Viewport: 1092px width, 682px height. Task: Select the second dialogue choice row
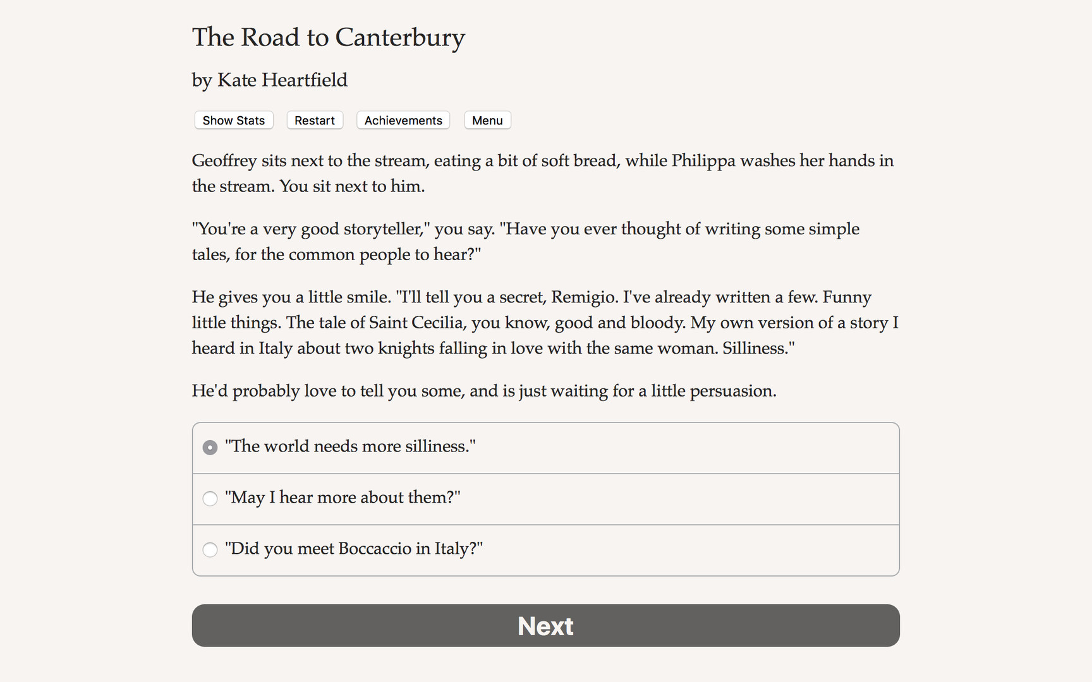pyautogui.click(x=545, y=499)
